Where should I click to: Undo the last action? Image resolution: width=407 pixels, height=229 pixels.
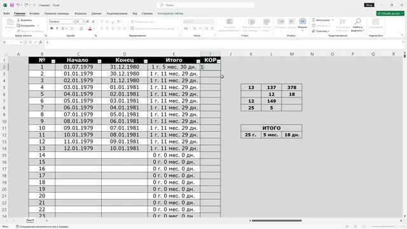[18, 5]
